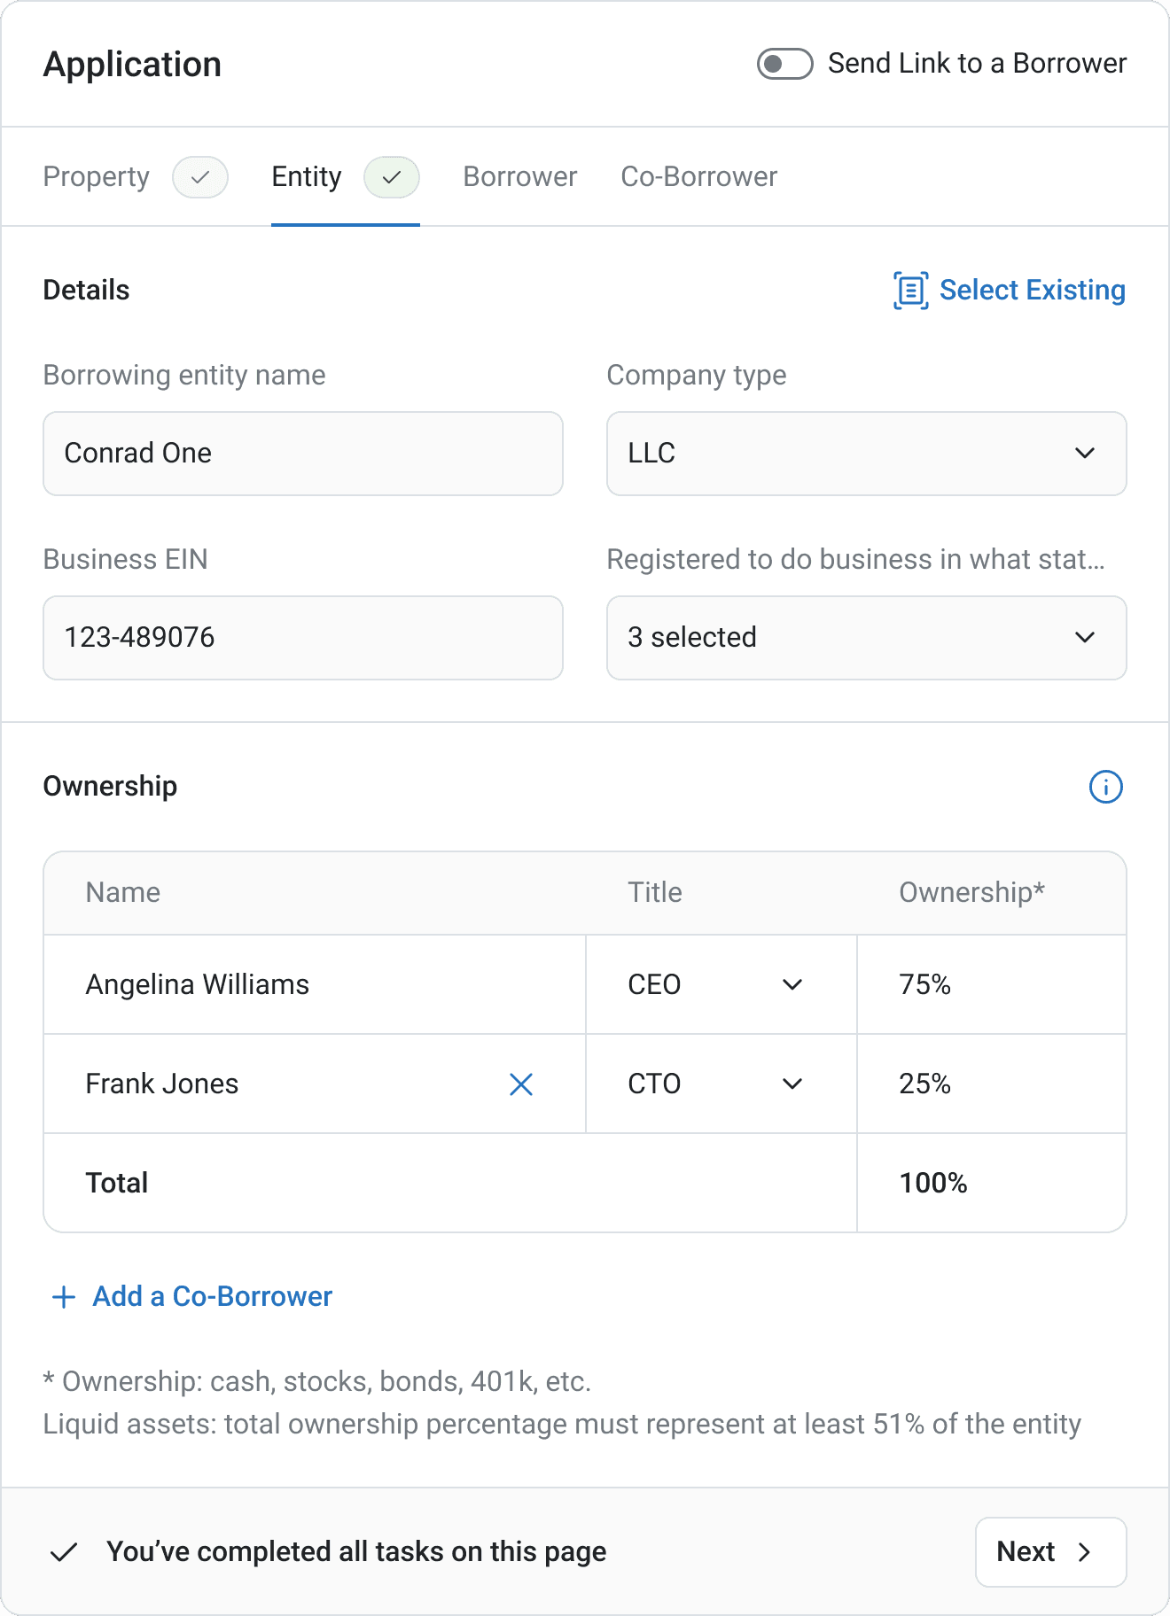This screenshot has height=1616, width=1170.
Task: Click the Borrowing entity name field
Action: [303, 454]
